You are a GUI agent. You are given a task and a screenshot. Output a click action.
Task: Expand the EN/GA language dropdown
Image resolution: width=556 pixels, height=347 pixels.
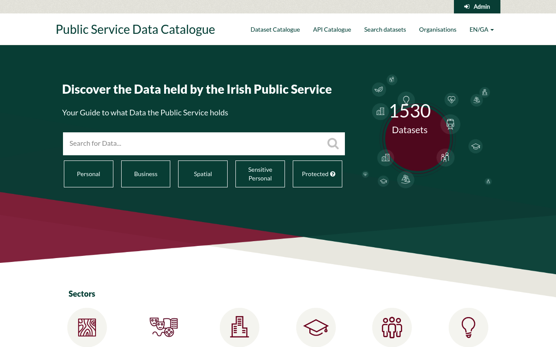pyautogui.click(x=481, y=29)
